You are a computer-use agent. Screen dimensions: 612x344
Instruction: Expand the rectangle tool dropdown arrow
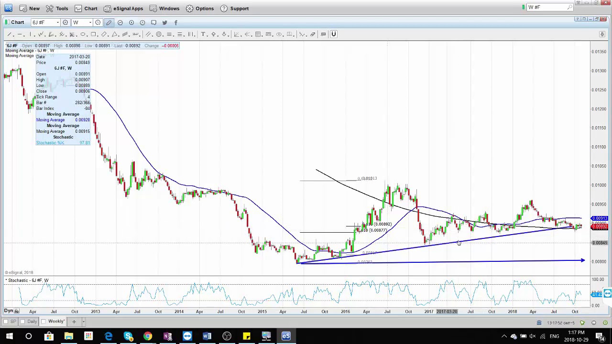point(98,35)
